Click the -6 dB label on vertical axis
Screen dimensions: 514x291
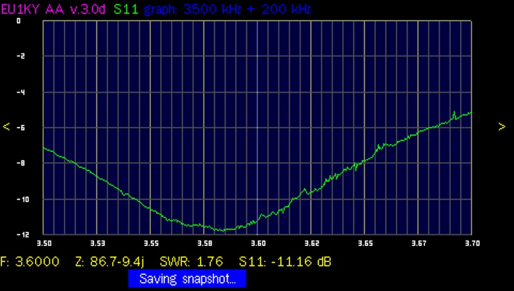click(x=19, y=128)
